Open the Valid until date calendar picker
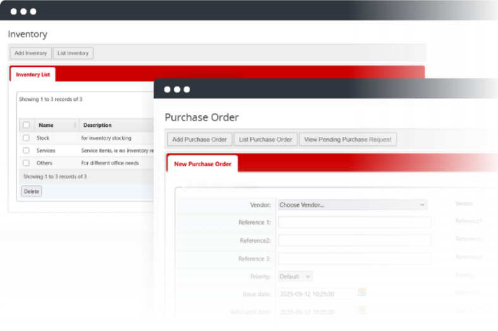Viewport: 498px width, 331px height. (362, 310)
